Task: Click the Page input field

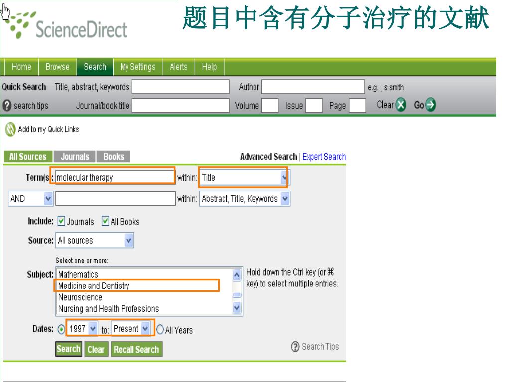Action: coord(357,105)
